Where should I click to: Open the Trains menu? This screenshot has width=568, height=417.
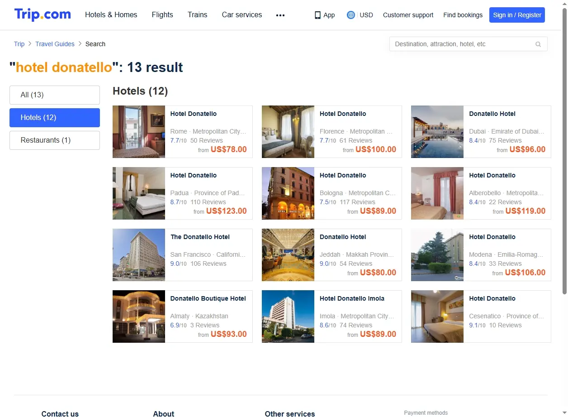(x=198, y=15)
